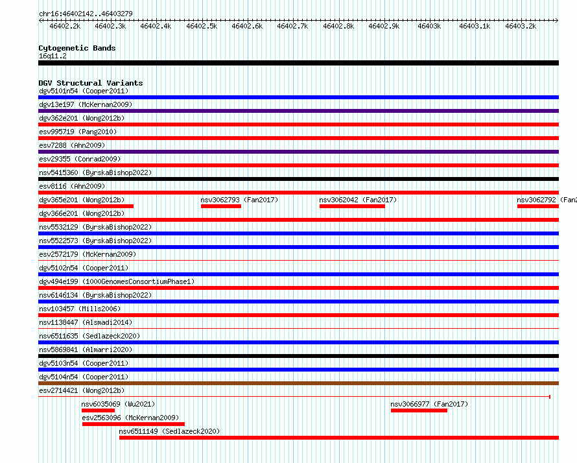Click the black bar under nsv5415360
This screenshot has height=463, width=577.
pyautogui.click(x=298, y=179)
